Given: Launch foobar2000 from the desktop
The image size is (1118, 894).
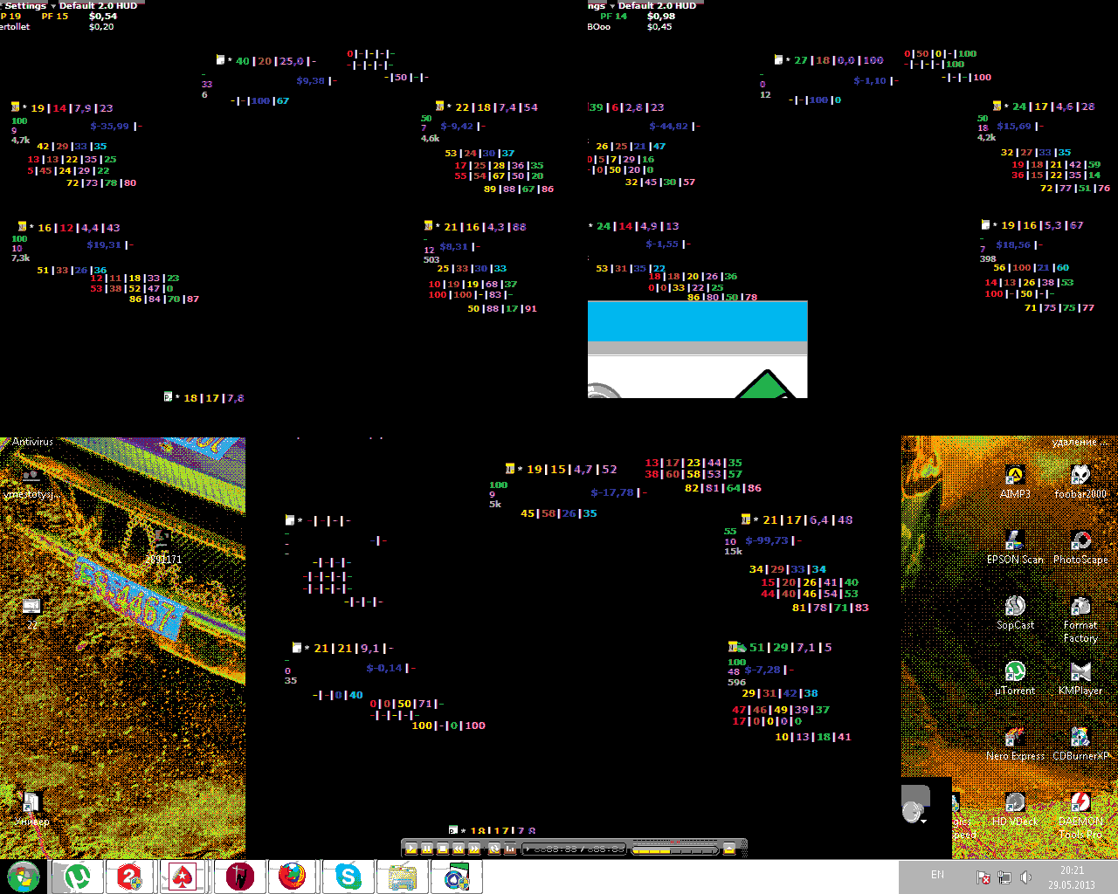Looking at the screenshot, I should 1080,481.
